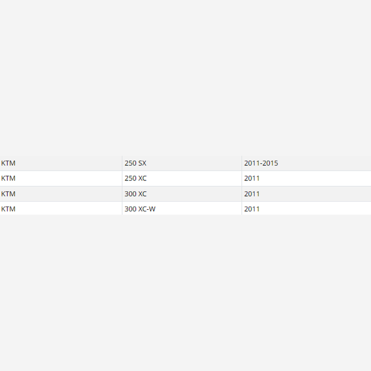Click the empty gray area above the table

[x=185, y=78]
